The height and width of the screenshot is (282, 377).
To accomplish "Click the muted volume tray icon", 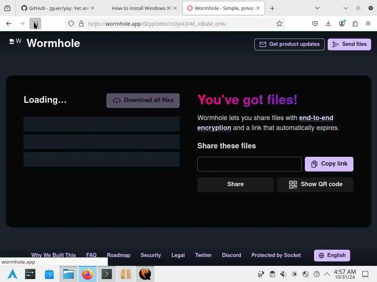I will click(283, 274).
